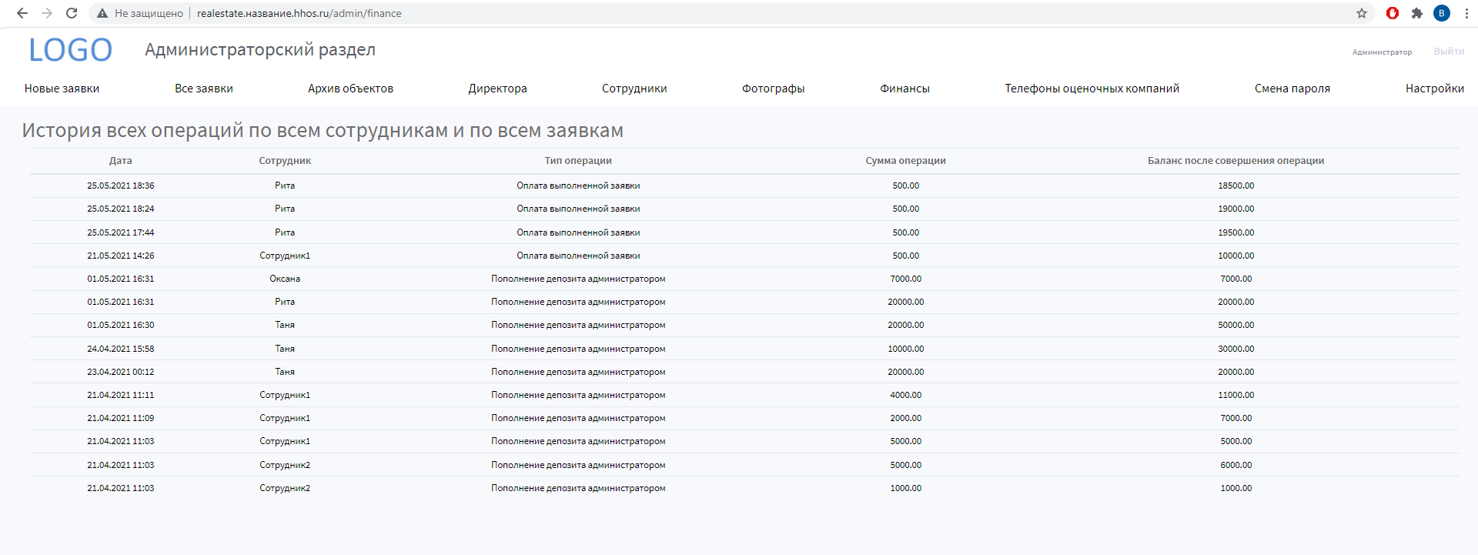
Task: Select the date 01.05.2021 16:30
Action: coord(121,325)
